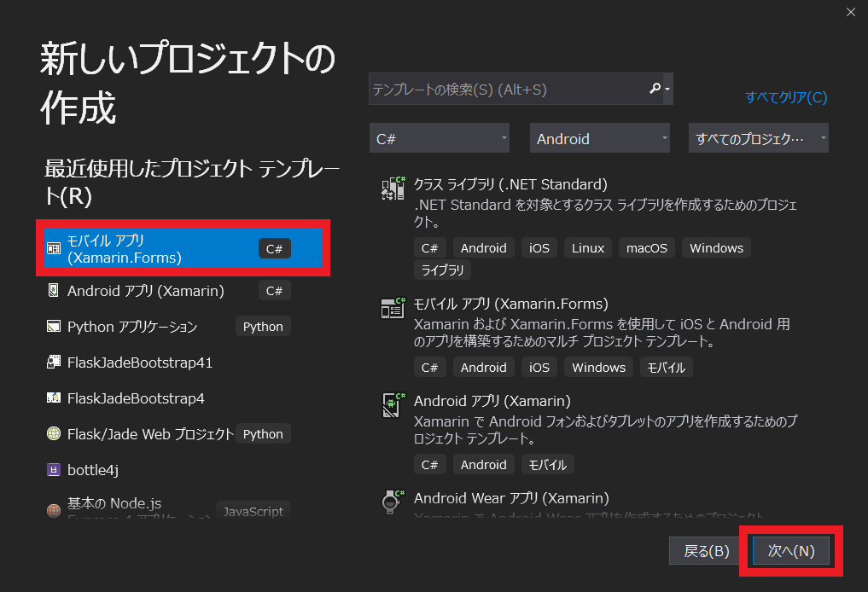Click the 次へ(N) button
The width and height of the screenshot is (868, 592).
[x=791, y=551]
